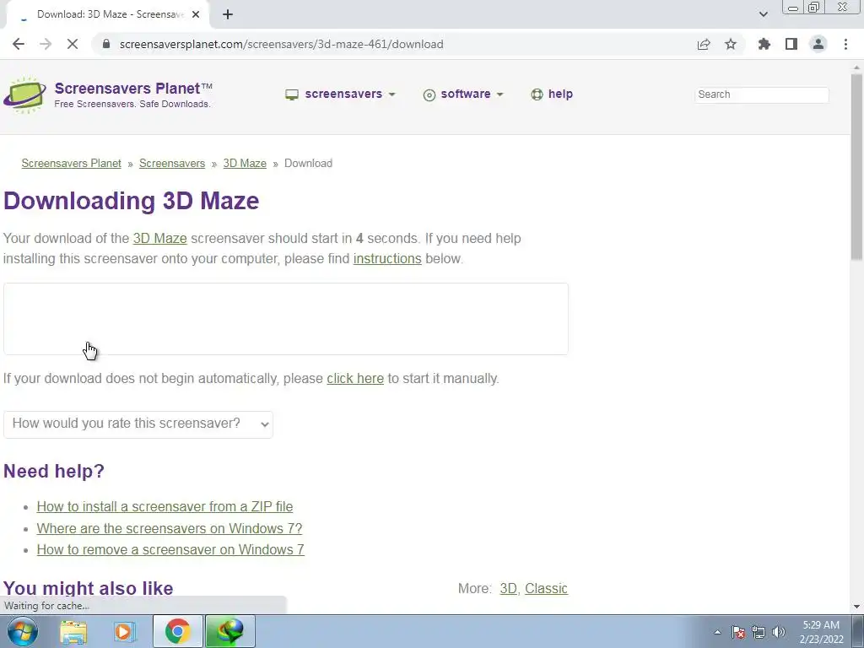
Task: Open 'How to install a screensaver from a ZIP file'
Action: [165, 506]
